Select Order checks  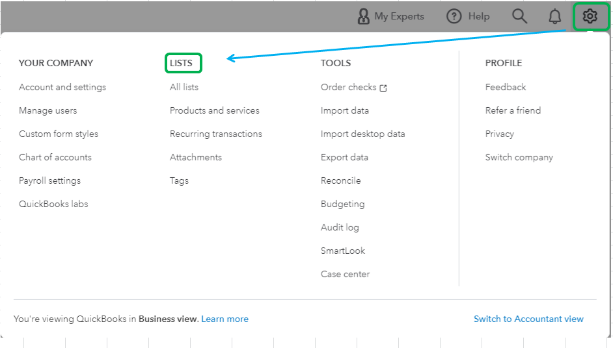tap(348, 87)
